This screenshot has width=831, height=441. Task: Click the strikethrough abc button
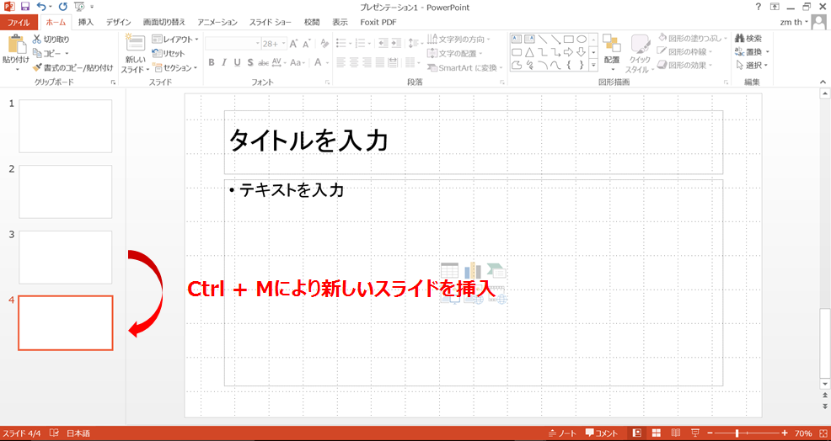[x=264, y=62]
